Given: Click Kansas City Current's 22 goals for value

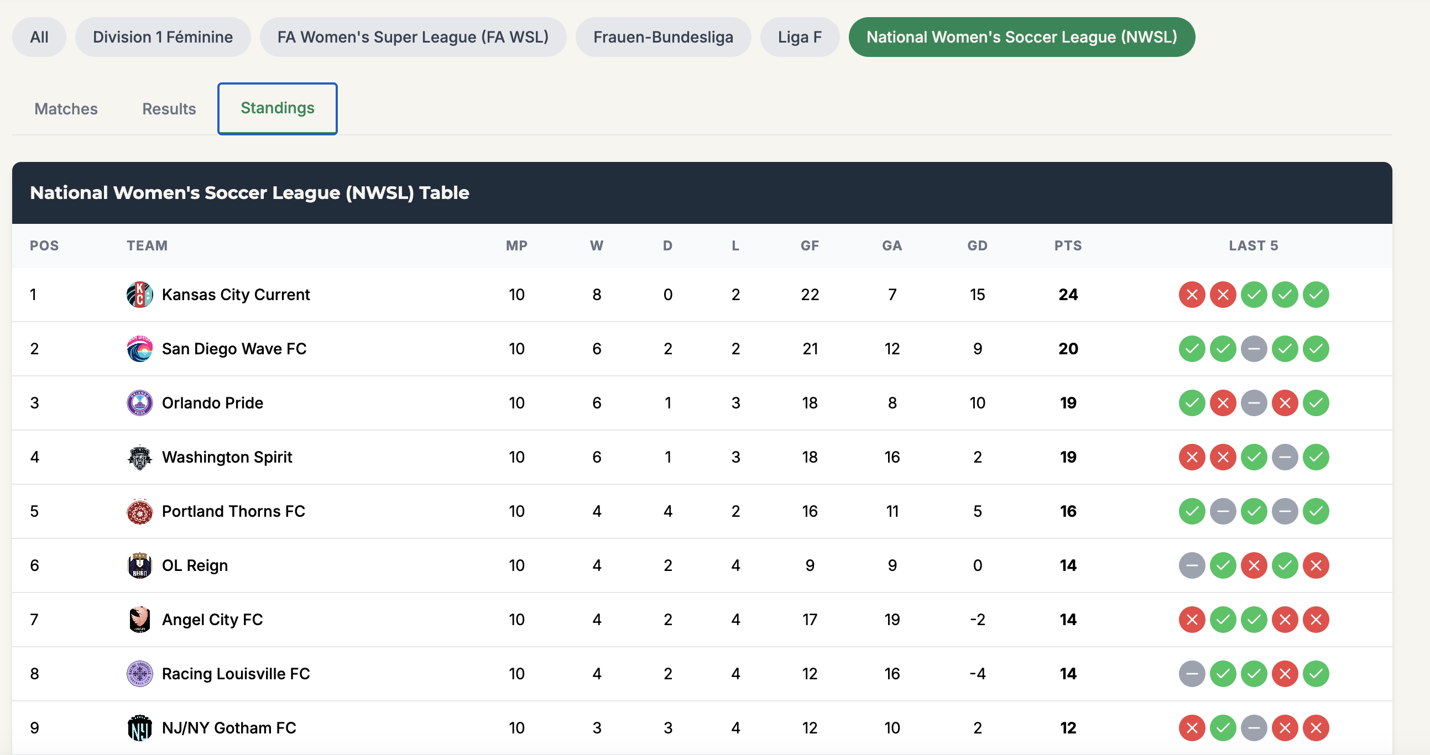Looking at the screenshot, I should tap(810, 295).
